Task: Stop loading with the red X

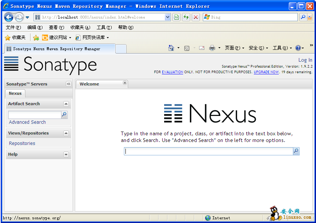Action: (x=196, y=17)
